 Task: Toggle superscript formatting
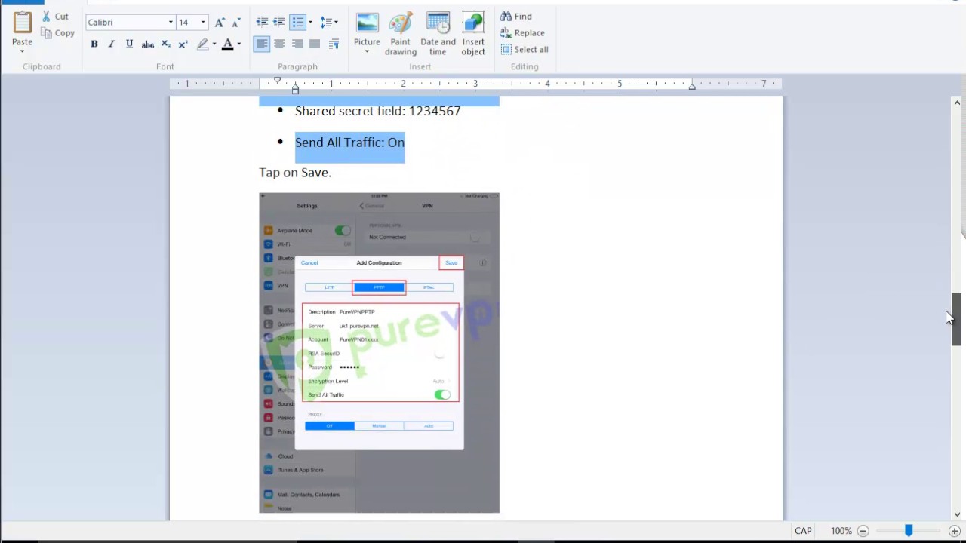click(x=183, y=44)
